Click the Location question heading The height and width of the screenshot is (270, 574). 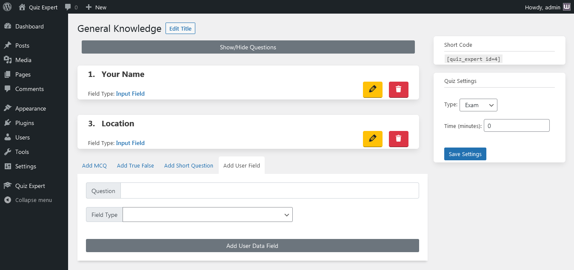tap(118, 123)
